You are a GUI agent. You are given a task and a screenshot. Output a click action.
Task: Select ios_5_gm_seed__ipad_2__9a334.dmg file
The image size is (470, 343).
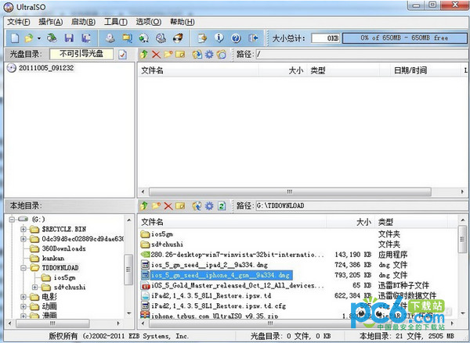tap(209, 265)
